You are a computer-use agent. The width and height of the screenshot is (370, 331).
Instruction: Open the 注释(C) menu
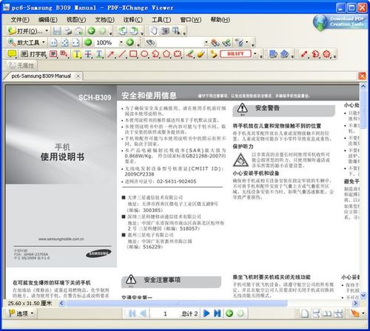[133, 20]
